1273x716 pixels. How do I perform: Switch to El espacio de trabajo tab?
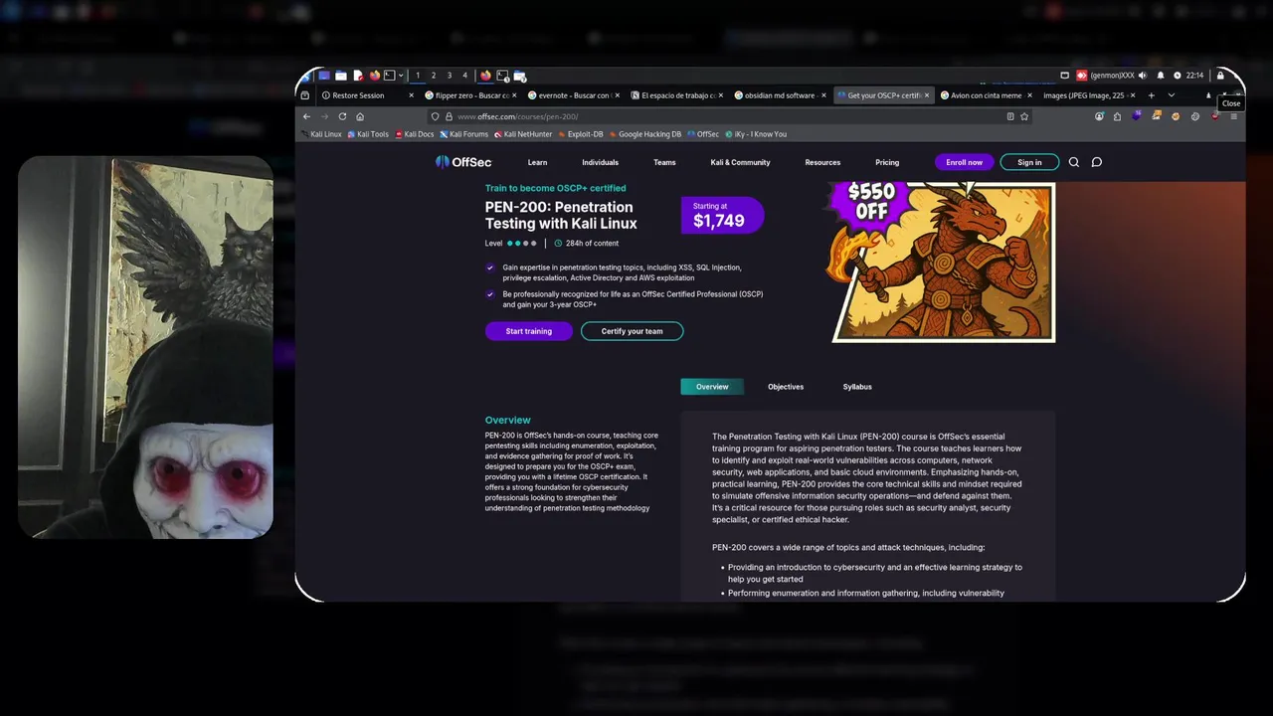click(x=679, y=95)
